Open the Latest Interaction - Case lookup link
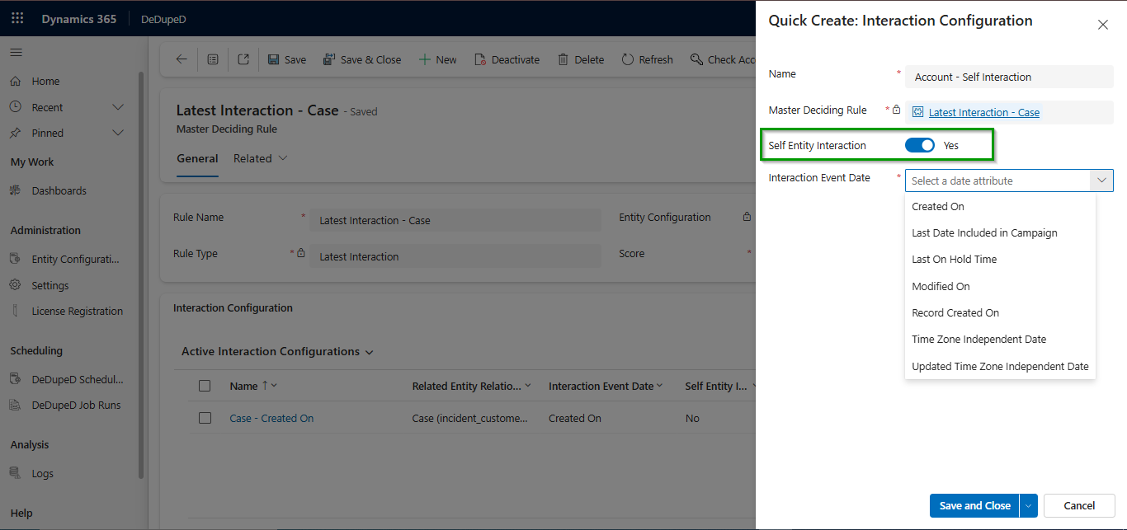1127x530 pixels. tap(983, 112)
